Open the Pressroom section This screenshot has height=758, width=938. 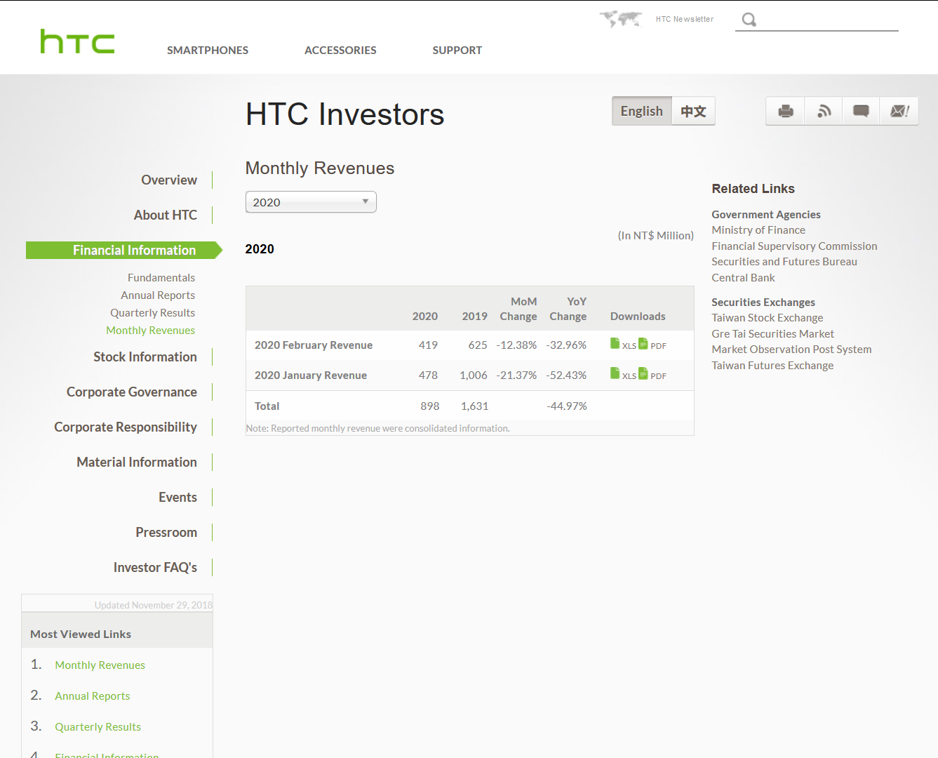coord(166,533)
